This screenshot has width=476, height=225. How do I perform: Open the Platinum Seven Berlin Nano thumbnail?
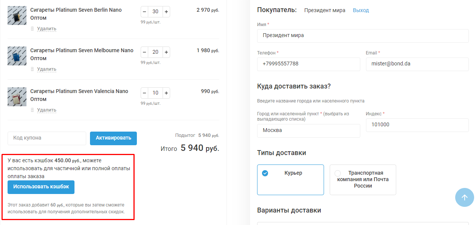click(x=17, y=16)
